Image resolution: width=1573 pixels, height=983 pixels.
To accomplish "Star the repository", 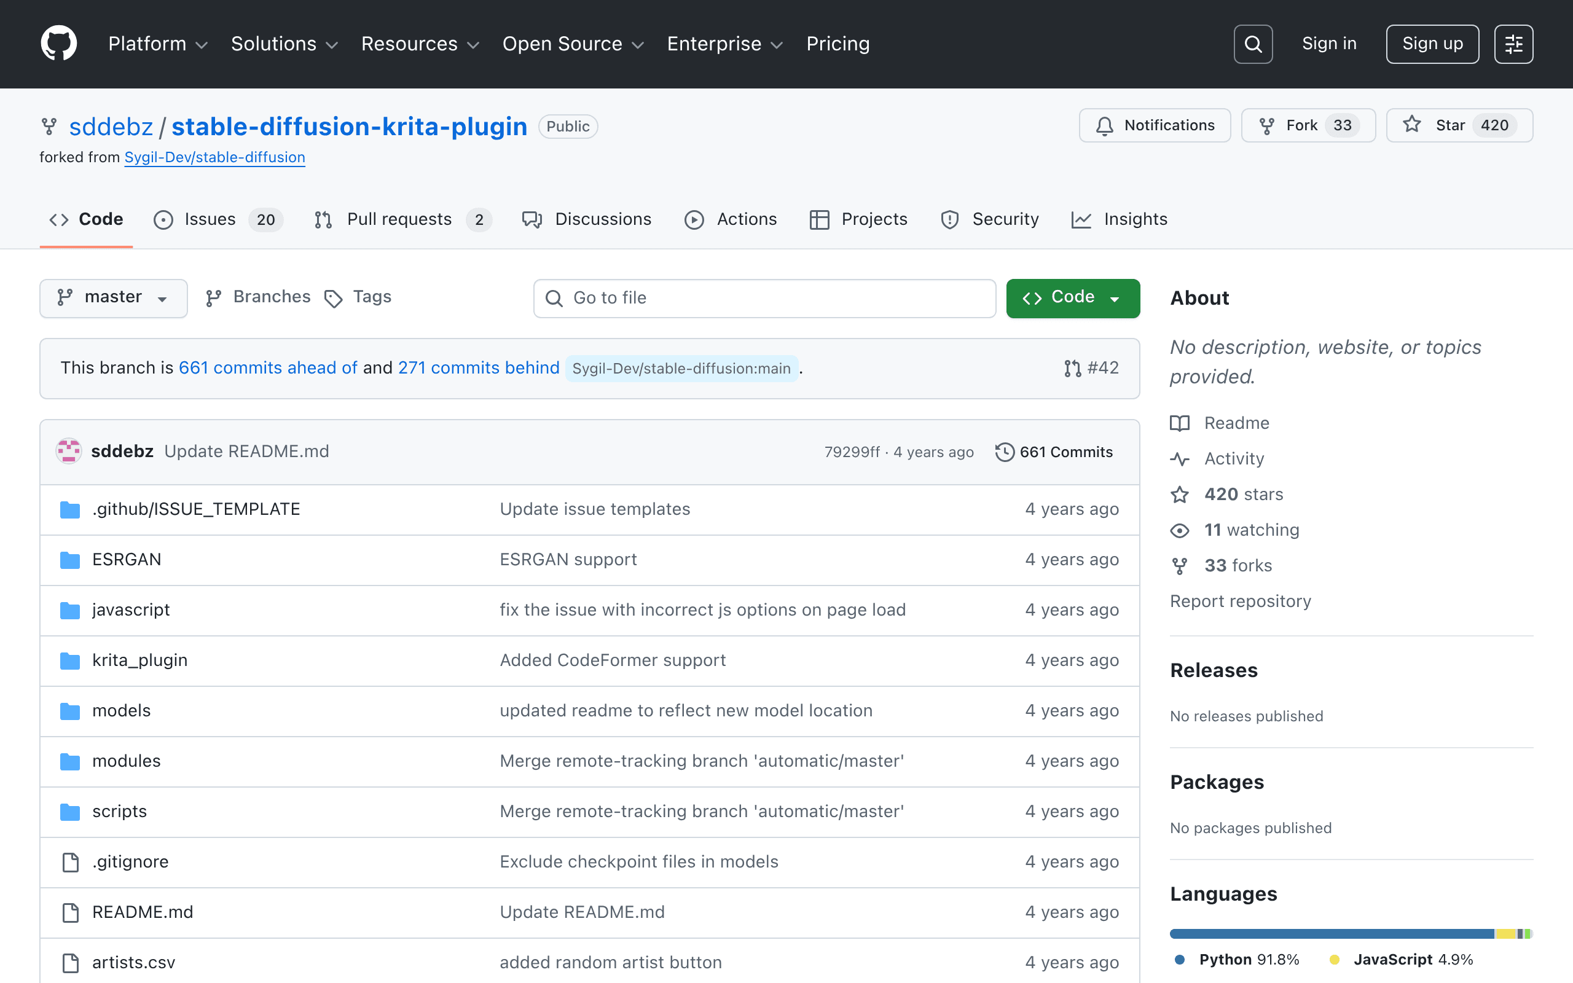I will (1459, 125).
